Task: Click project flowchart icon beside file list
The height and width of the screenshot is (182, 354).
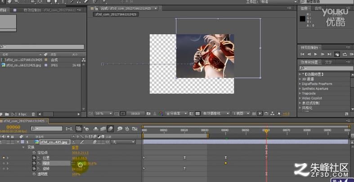Action: click(84, 60)
